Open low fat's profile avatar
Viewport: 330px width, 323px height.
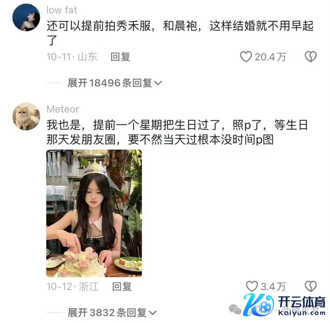[26, 17]
